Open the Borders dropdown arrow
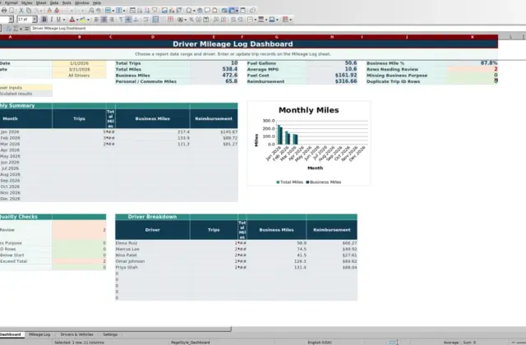 coord(256,20)
